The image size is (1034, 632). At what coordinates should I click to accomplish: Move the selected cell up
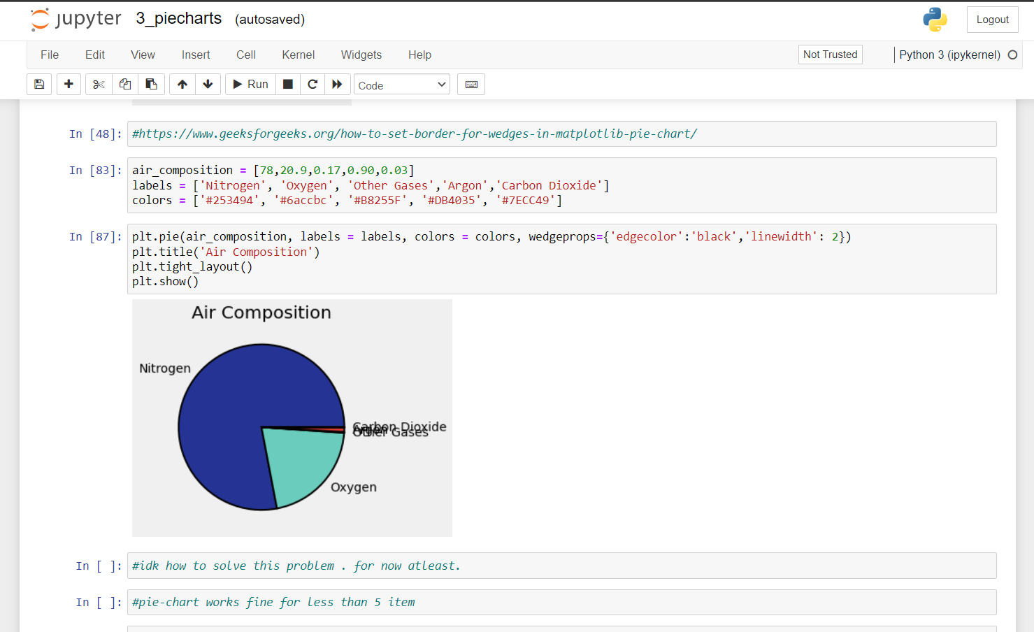(182, 84)
